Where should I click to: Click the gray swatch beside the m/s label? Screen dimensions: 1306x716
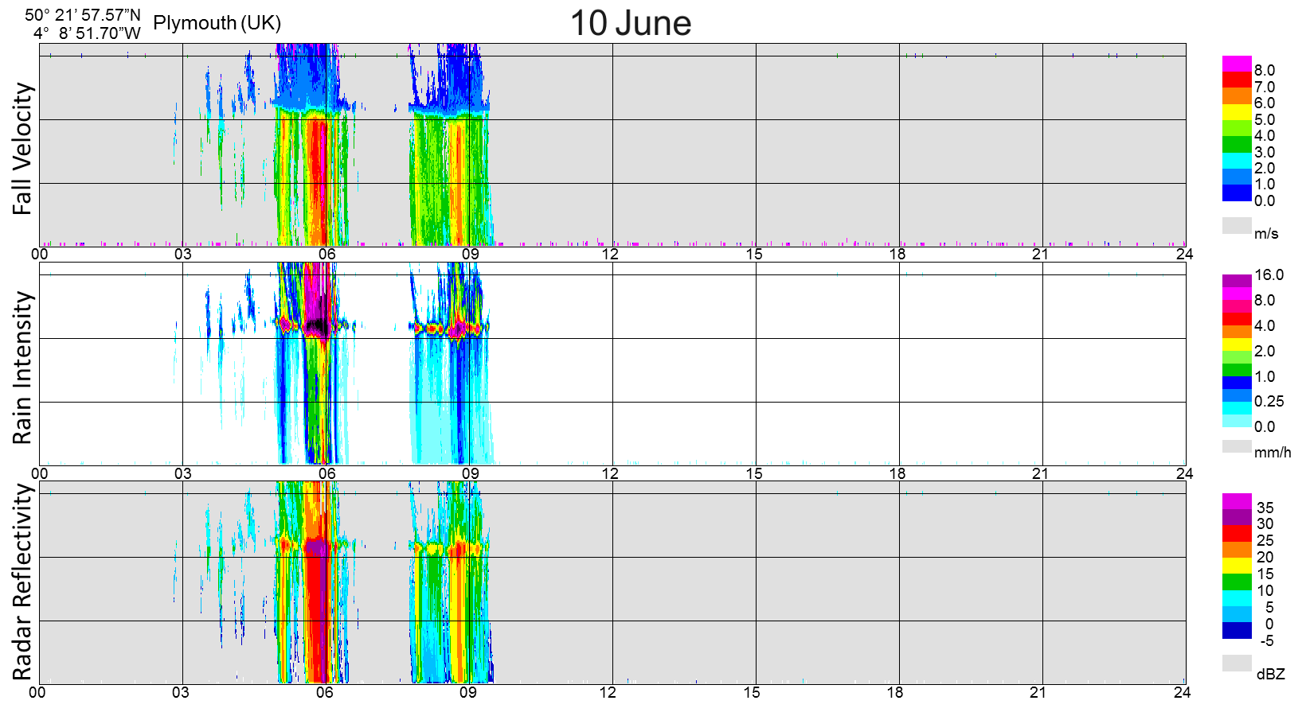(x=1237, y=225)
